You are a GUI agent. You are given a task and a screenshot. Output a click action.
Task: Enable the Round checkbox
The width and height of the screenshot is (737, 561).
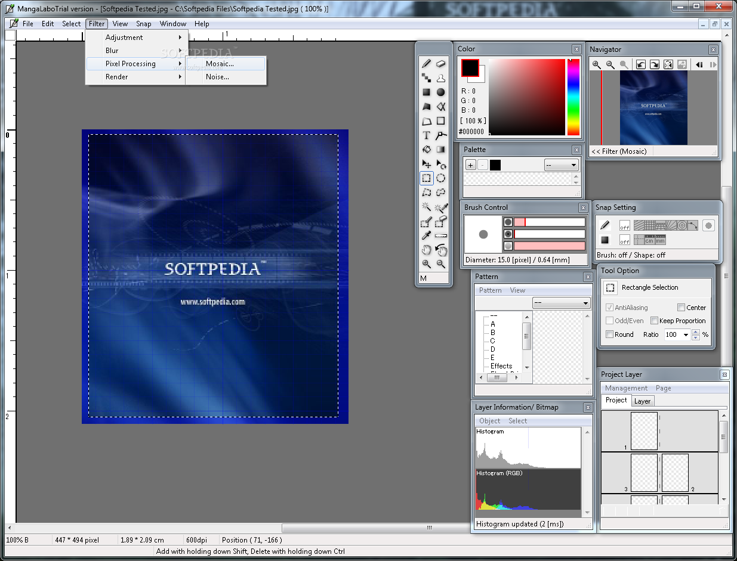pos(609,334)
